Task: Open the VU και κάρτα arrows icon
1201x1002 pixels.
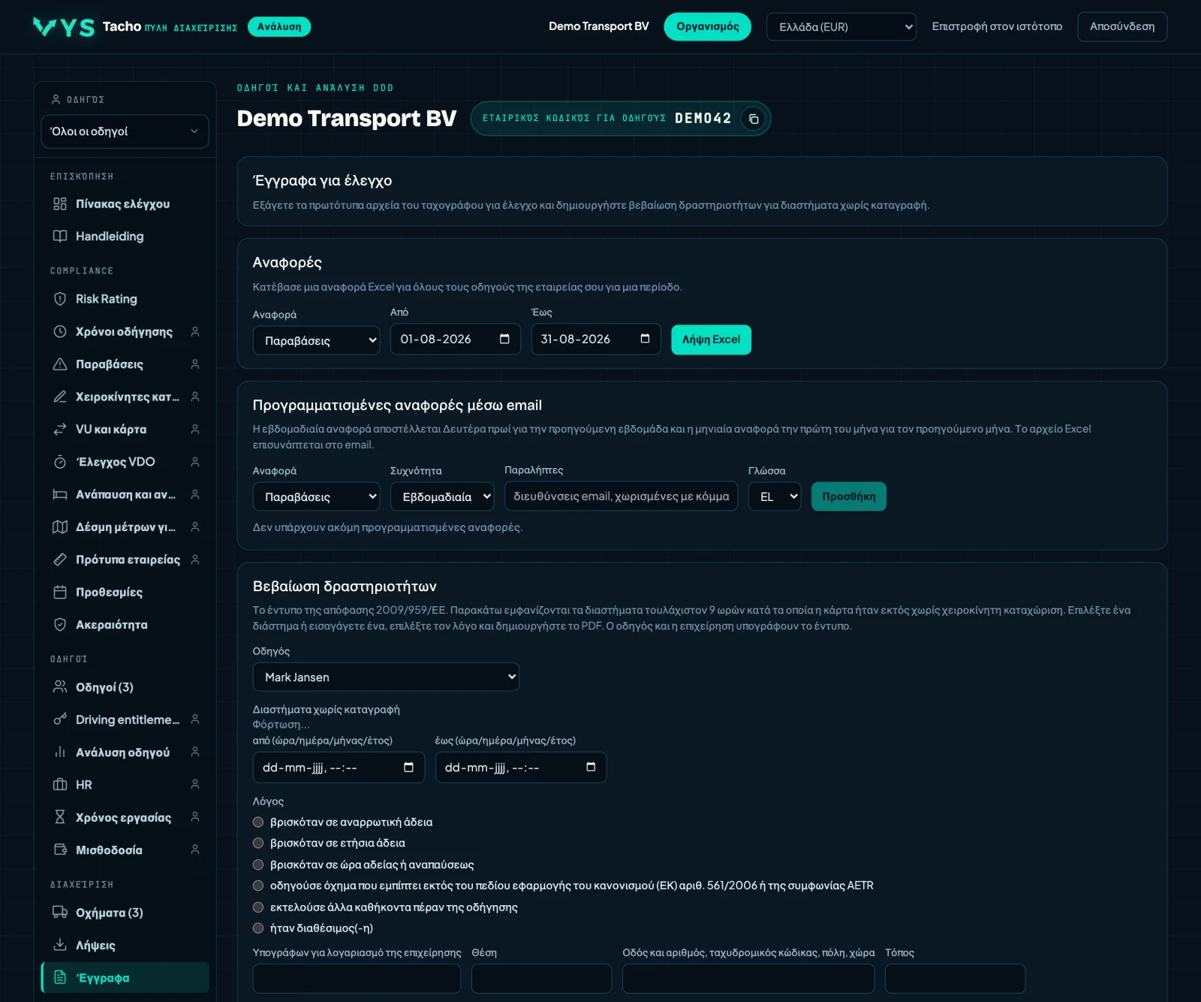Action: [x=60, y=429]
